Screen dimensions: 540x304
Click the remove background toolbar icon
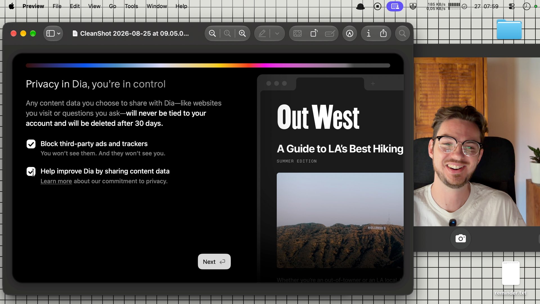click(x=298, y=33)
